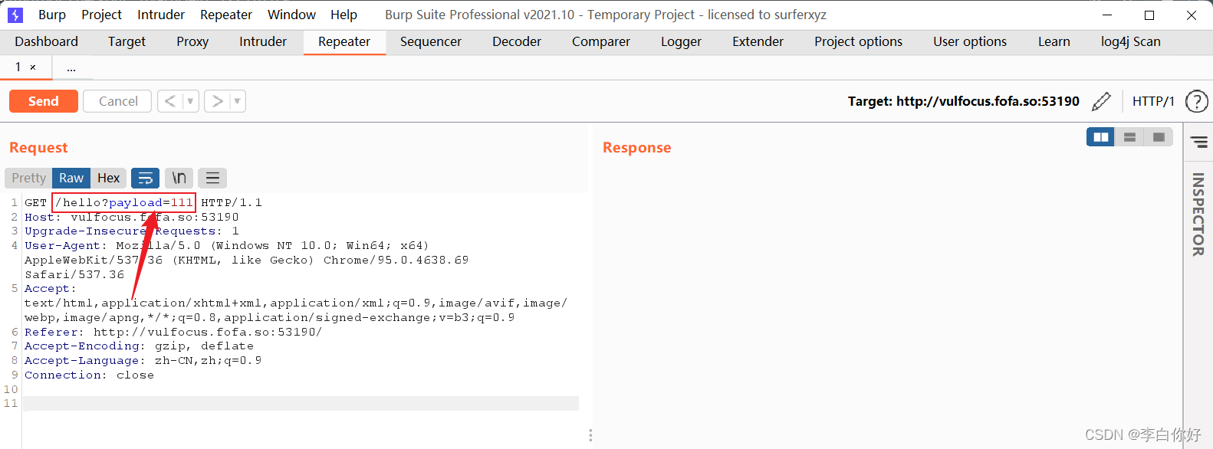Close Repeater tab 1 with the x
Screen dimensions: 1213x449
33,67
